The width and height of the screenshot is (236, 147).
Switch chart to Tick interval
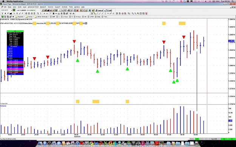tap(104, 17)
